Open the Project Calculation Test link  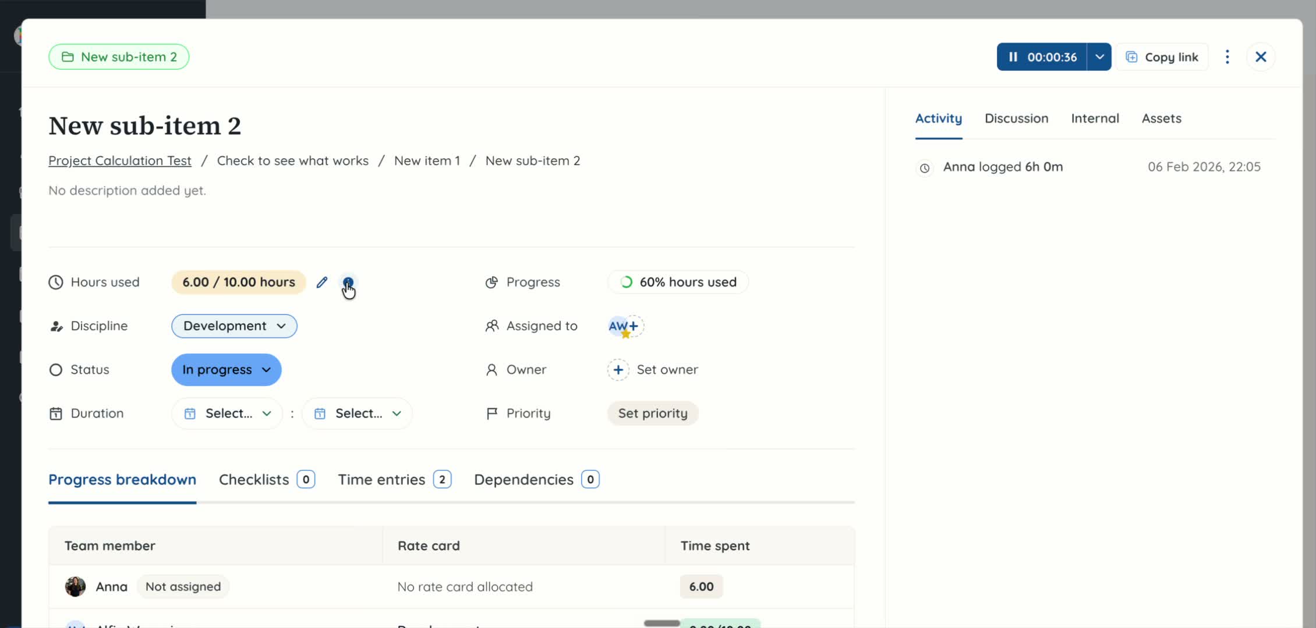click(120, 160)
